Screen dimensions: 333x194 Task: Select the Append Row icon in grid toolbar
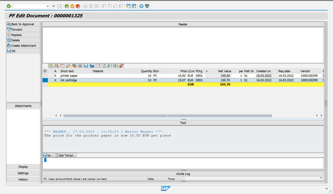pos(50,66)
